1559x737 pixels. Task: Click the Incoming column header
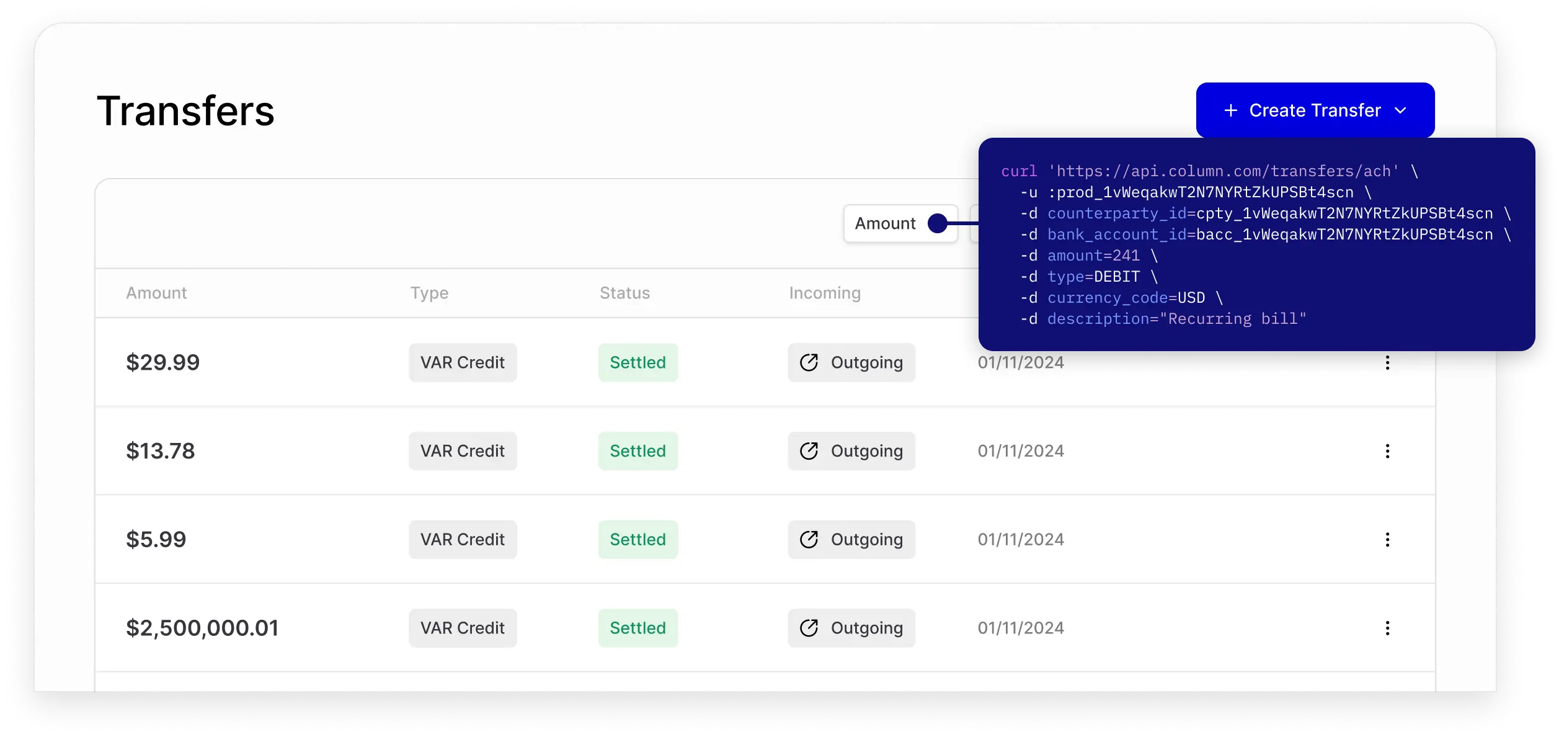pos(825,293)
